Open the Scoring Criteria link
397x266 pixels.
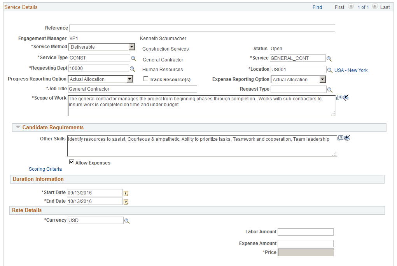[x=45, y=169]
